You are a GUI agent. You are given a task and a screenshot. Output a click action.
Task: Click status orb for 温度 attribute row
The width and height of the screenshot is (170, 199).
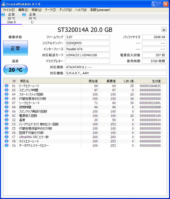click(x=6, y=120)
